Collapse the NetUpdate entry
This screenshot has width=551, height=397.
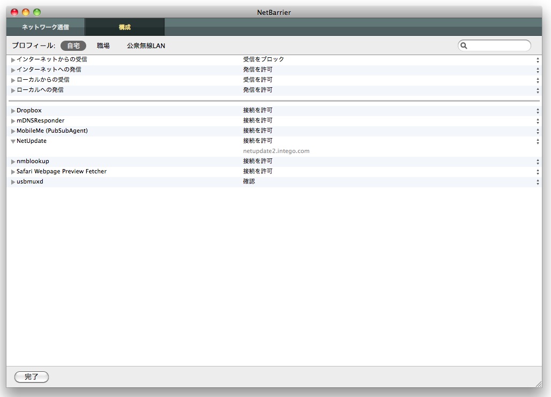tap(13, 141)
